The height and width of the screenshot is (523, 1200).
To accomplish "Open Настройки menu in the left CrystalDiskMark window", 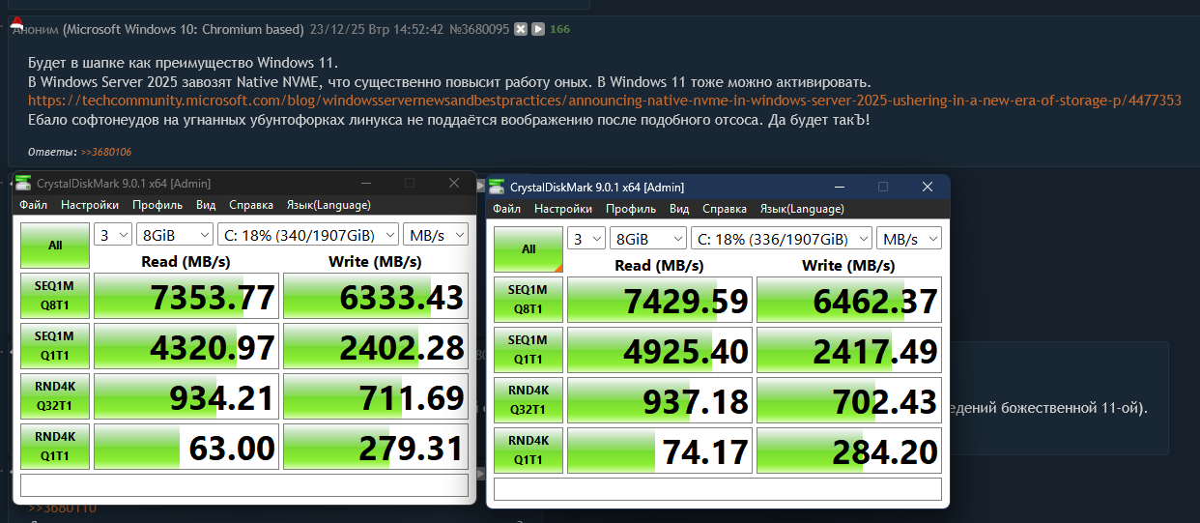I will click(x=90, y=205).
